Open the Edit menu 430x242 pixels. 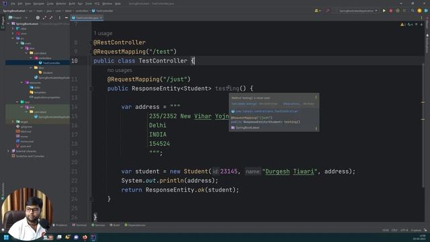coord(20,4)
